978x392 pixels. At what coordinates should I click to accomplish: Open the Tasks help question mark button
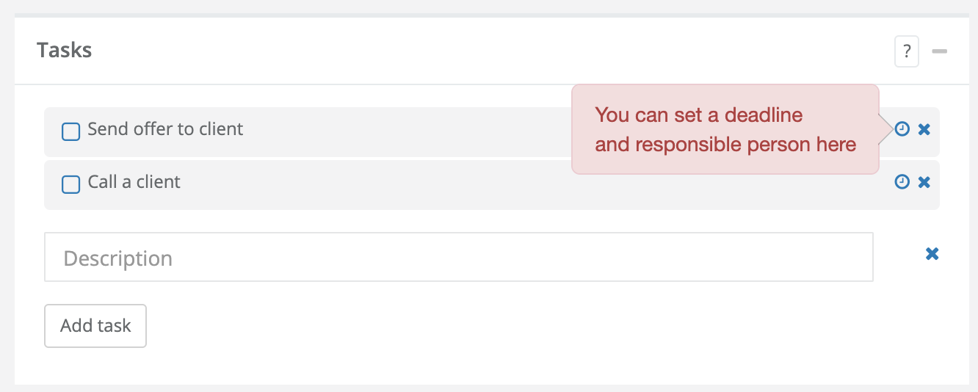coord(907,52)
